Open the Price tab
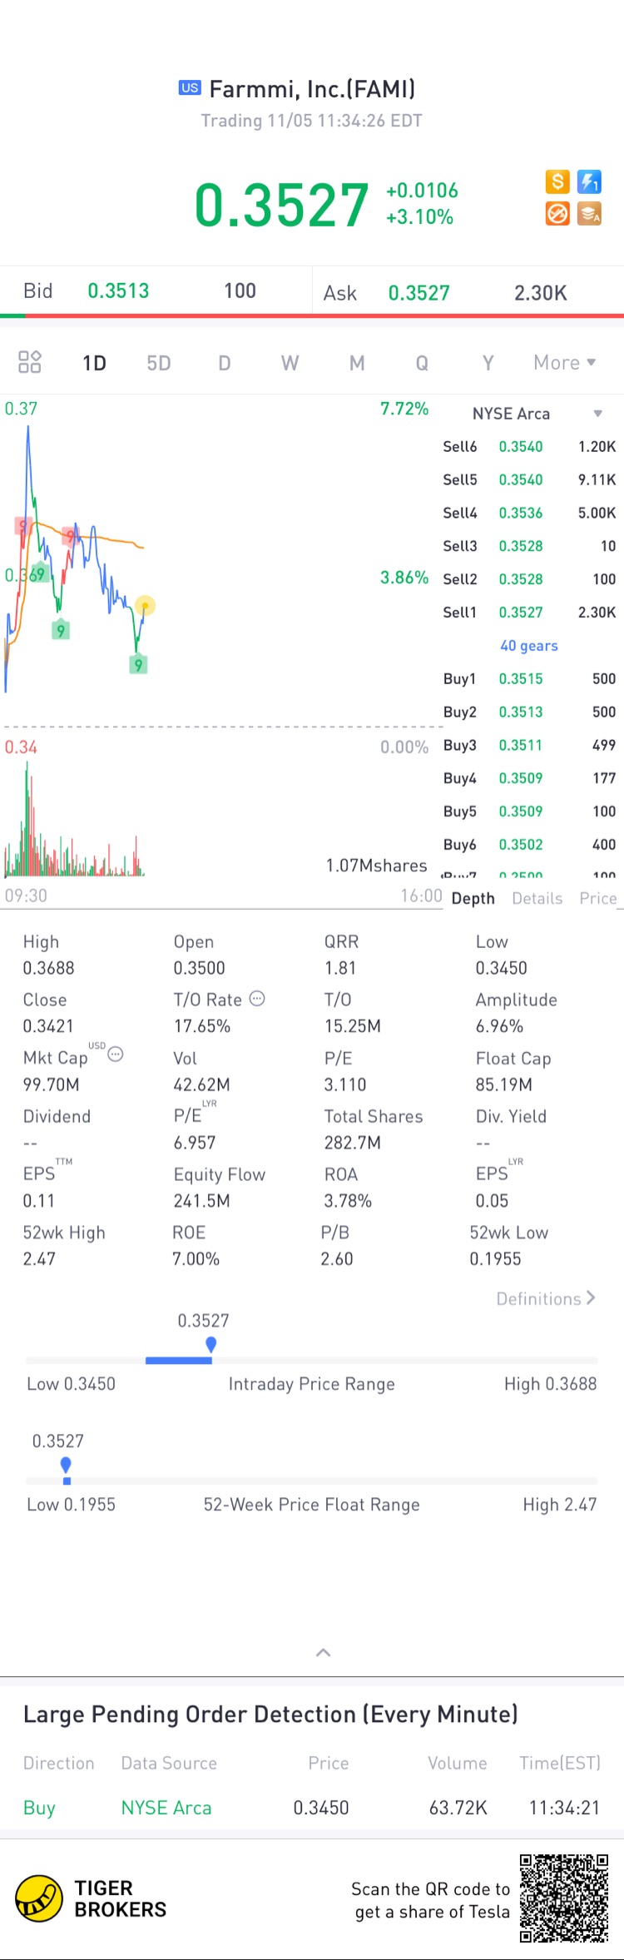 598,898
